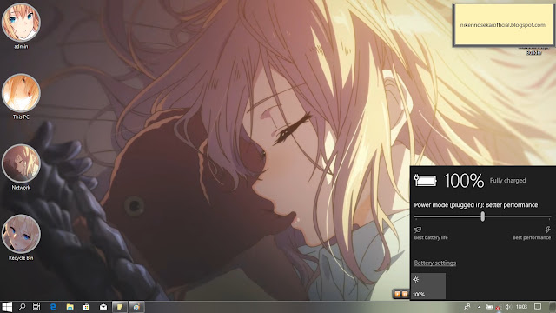Open the Battery settings link
Screen dimensions: 556x313
(435, 263)
